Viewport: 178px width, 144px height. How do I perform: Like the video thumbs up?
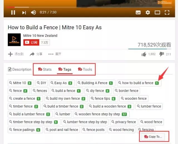(x=144, y=54)
